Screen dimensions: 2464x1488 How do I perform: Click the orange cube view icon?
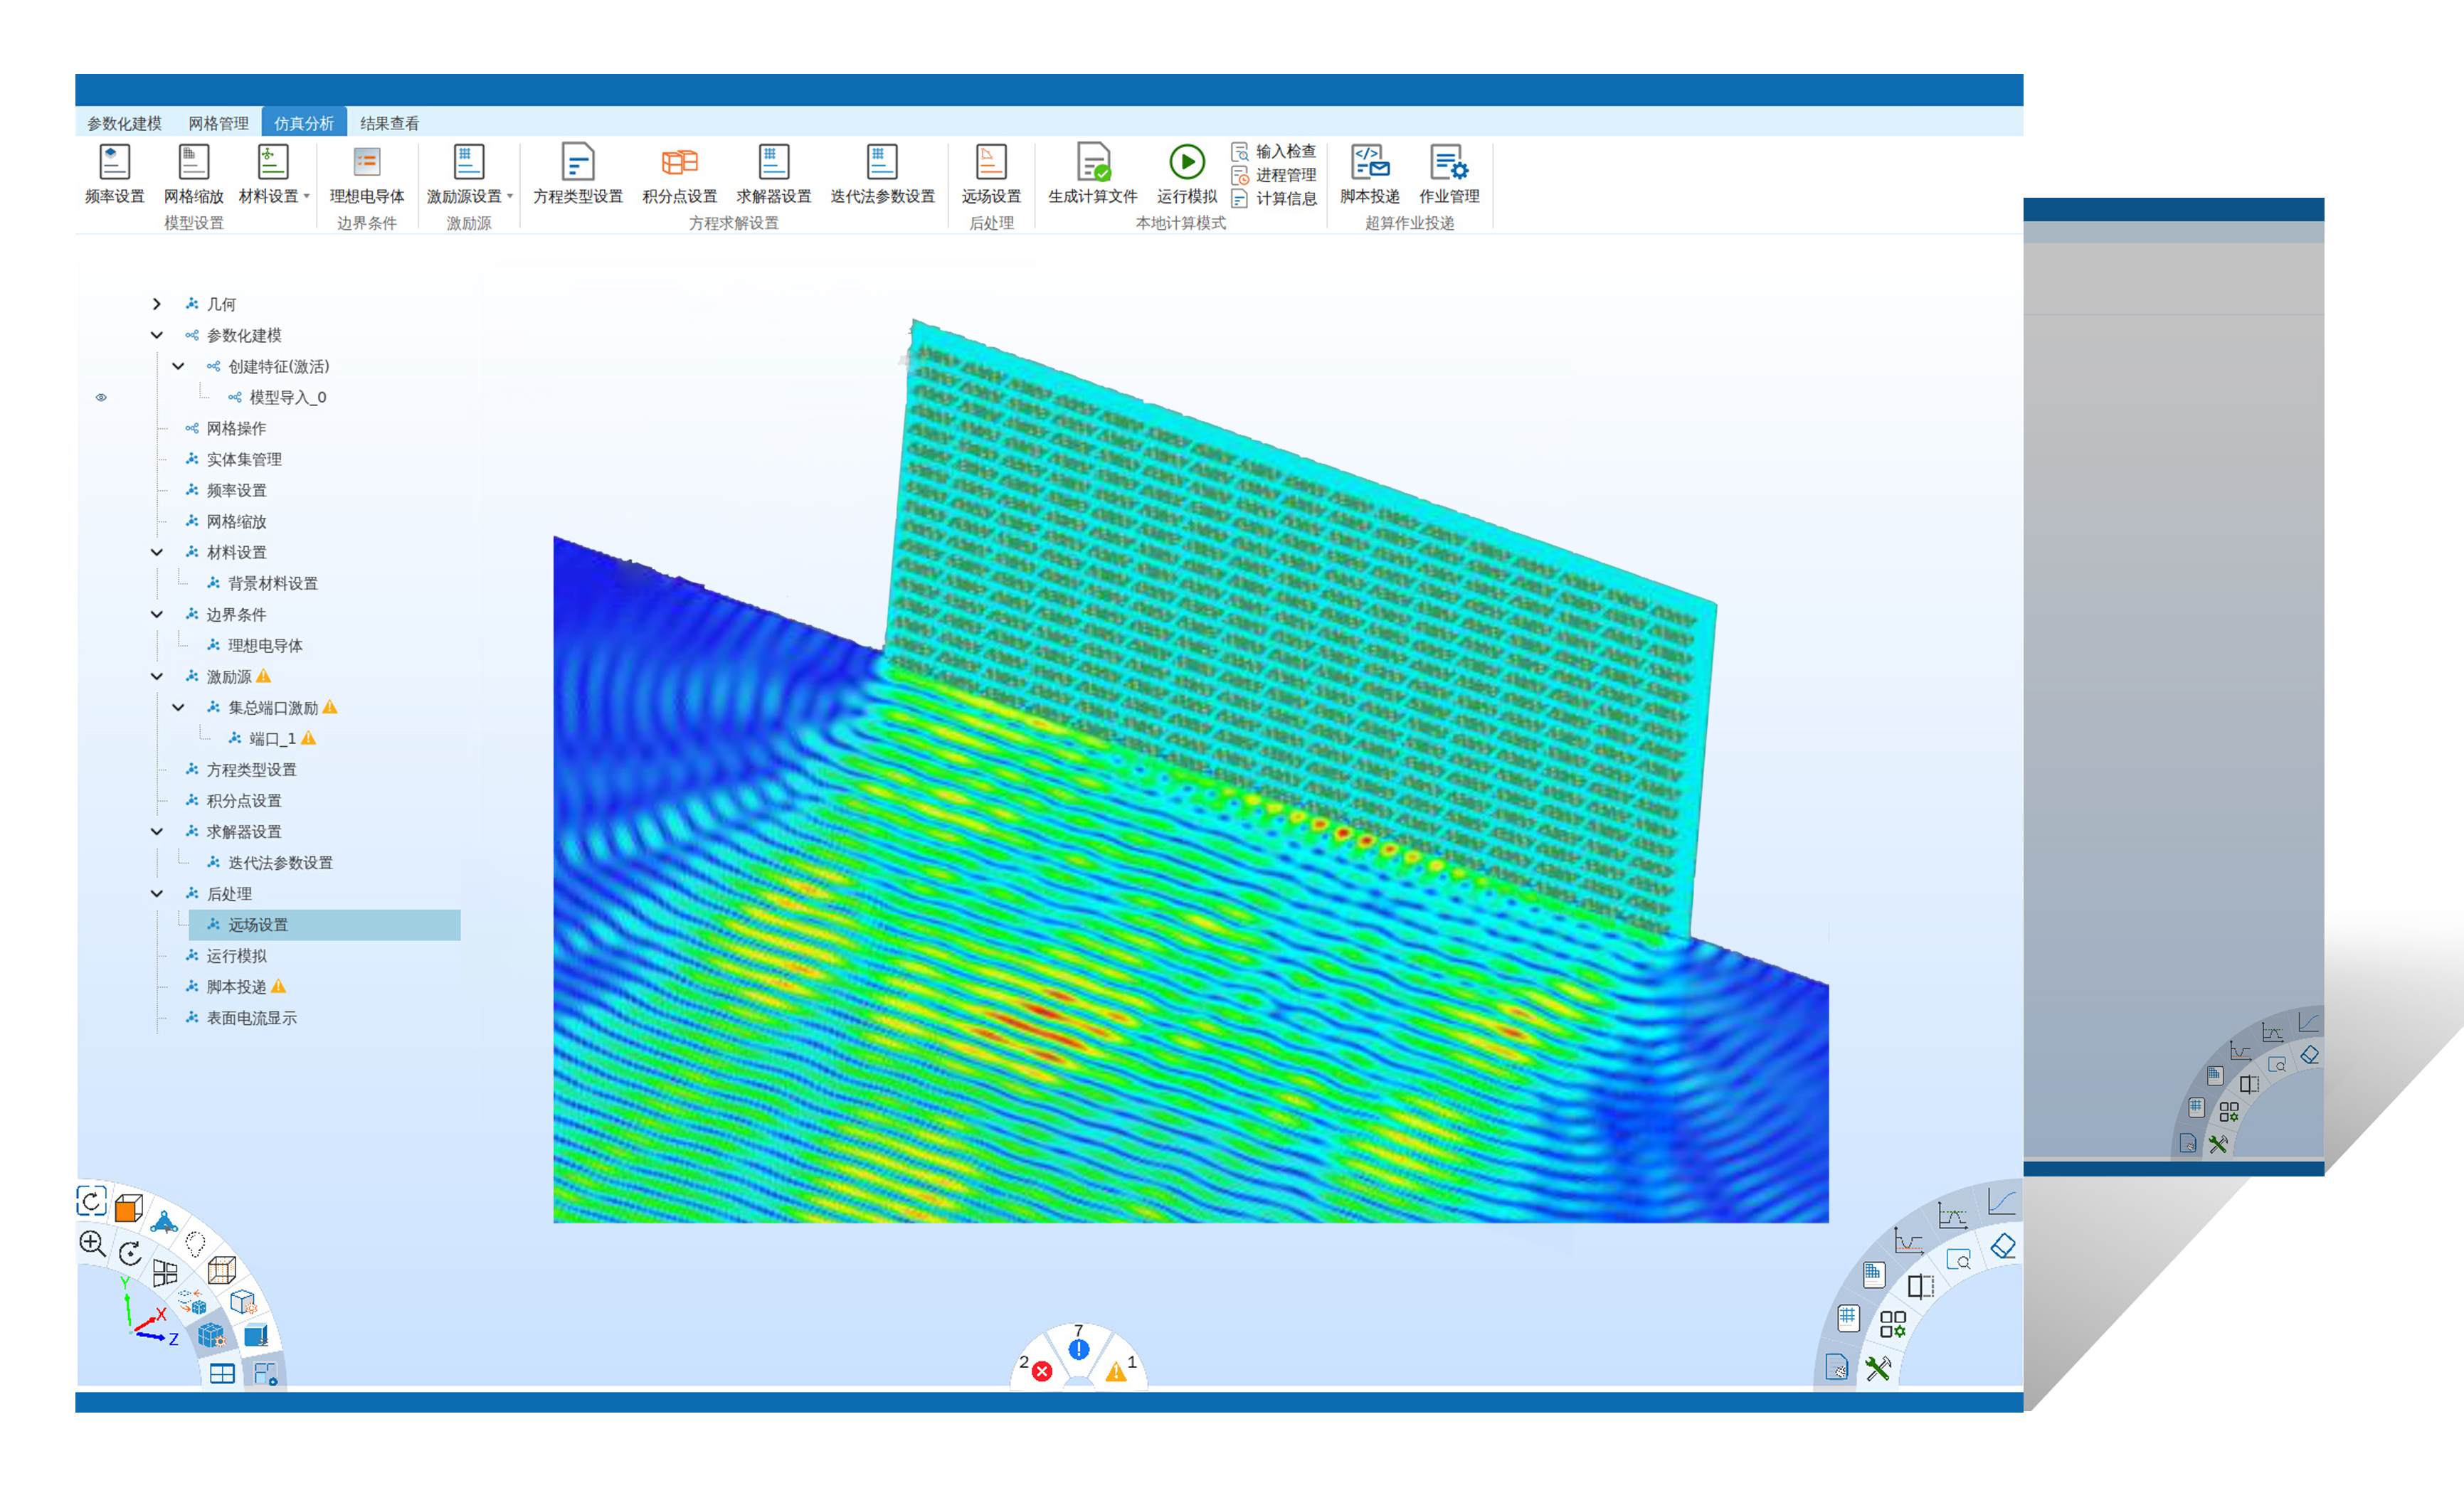128,1208
